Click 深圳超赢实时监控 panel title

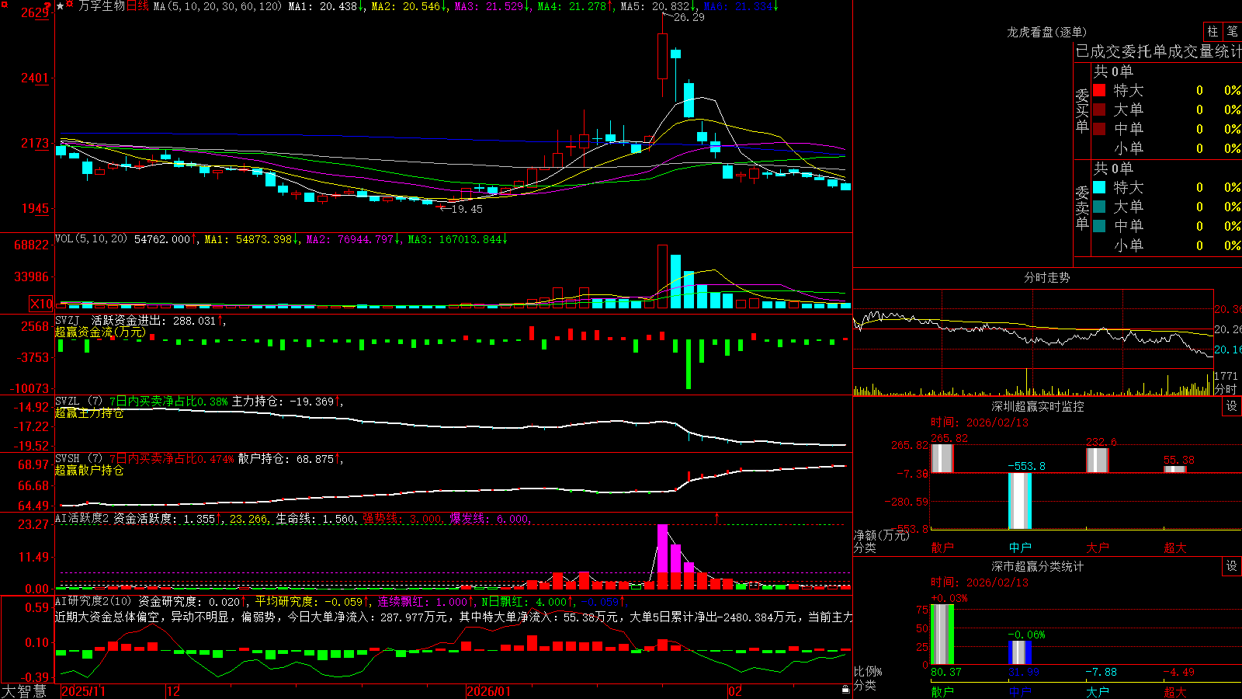[x=1037, y=406]
